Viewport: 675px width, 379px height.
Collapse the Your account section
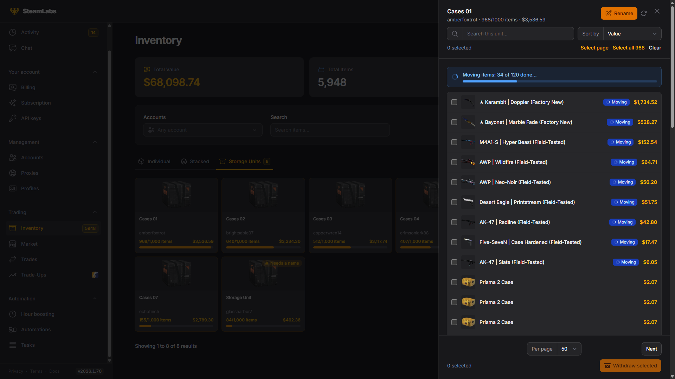click(95, 72)
